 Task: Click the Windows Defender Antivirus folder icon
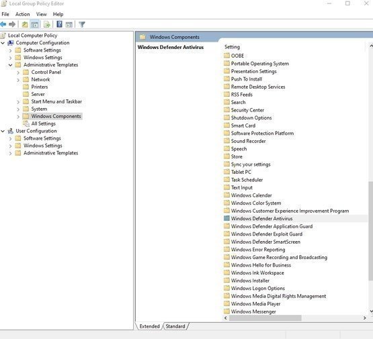[226, 218]
